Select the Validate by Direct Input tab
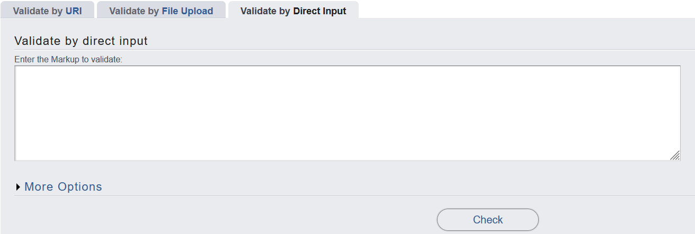 293,11
